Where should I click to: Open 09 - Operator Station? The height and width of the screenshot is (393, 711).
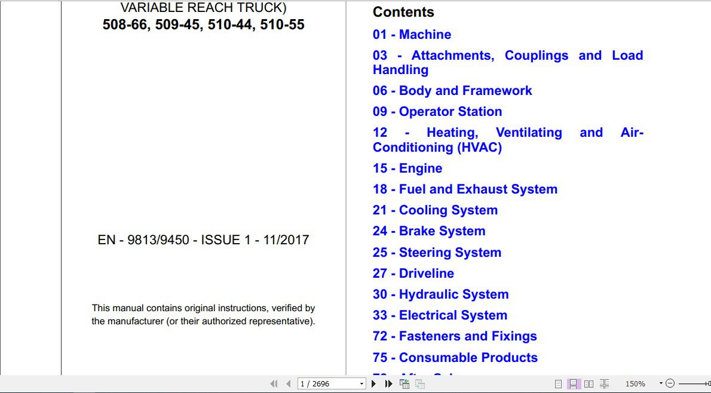pyautogui.click(x=437, y=112)
